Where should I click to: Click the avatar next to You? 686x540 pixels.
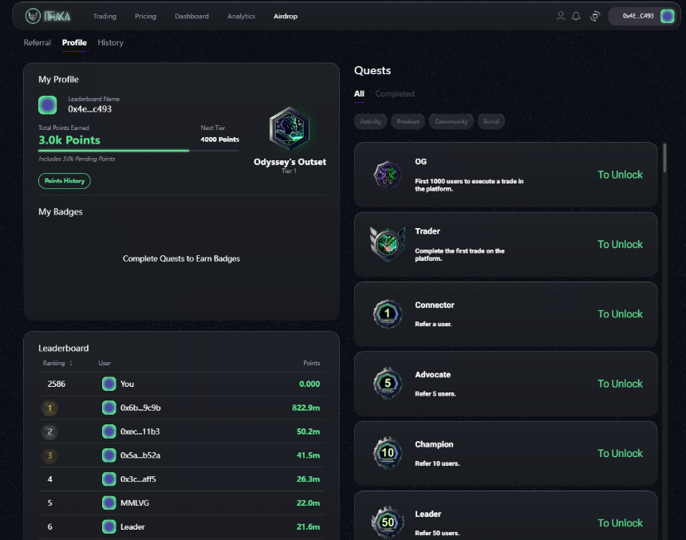[109, 384]
